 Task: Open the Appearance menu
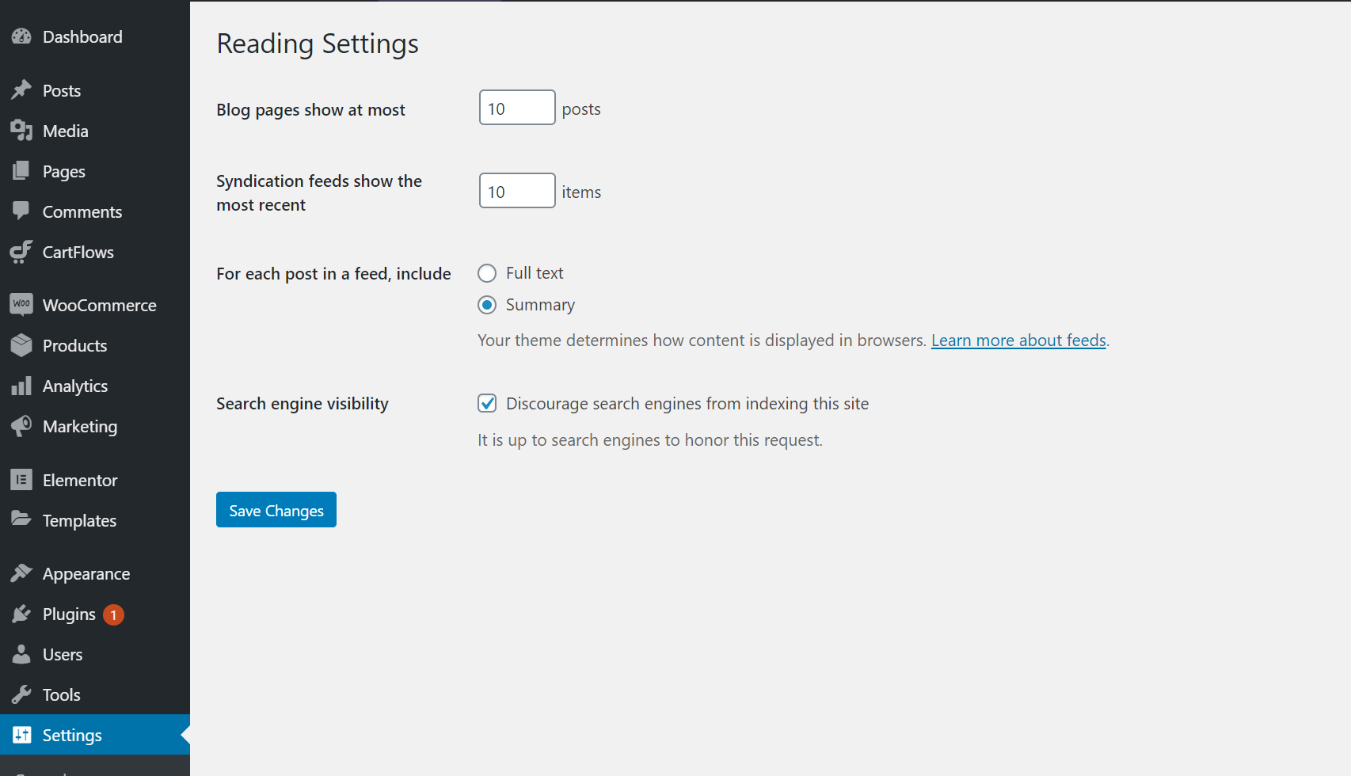tap(86, 574)
